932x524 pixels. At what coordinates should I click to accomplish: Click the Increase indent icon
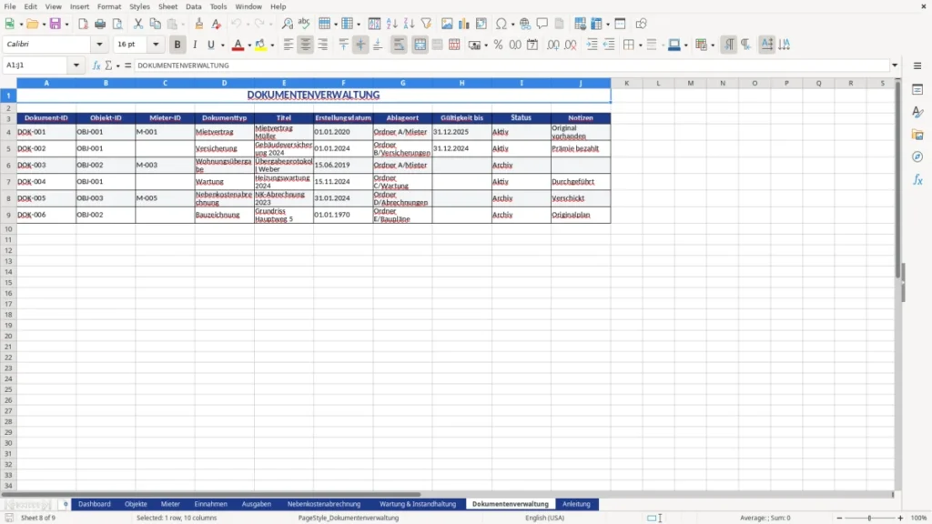click(x=592, y=45)
